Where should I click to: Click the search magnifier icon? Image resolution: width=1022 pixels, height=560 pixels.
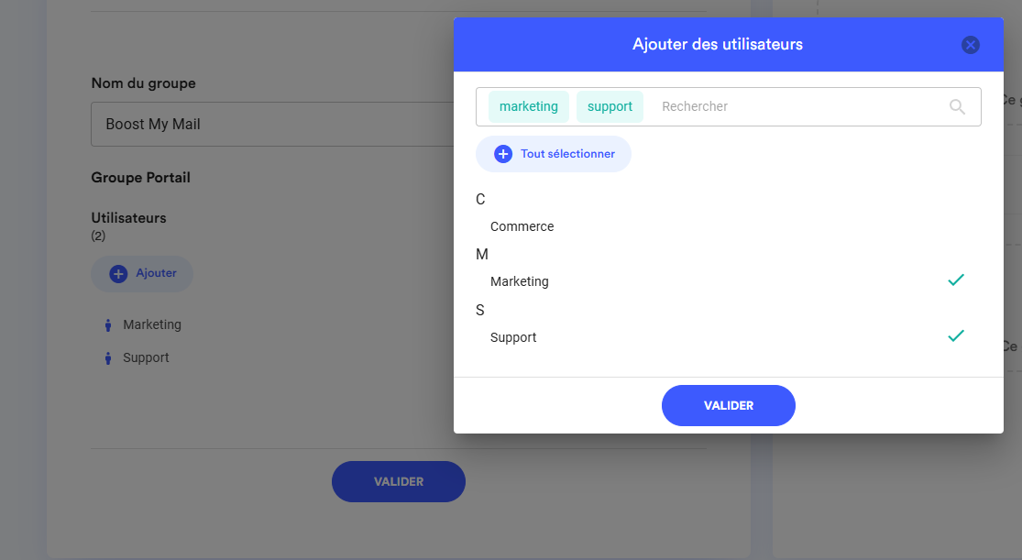(957, 107)
